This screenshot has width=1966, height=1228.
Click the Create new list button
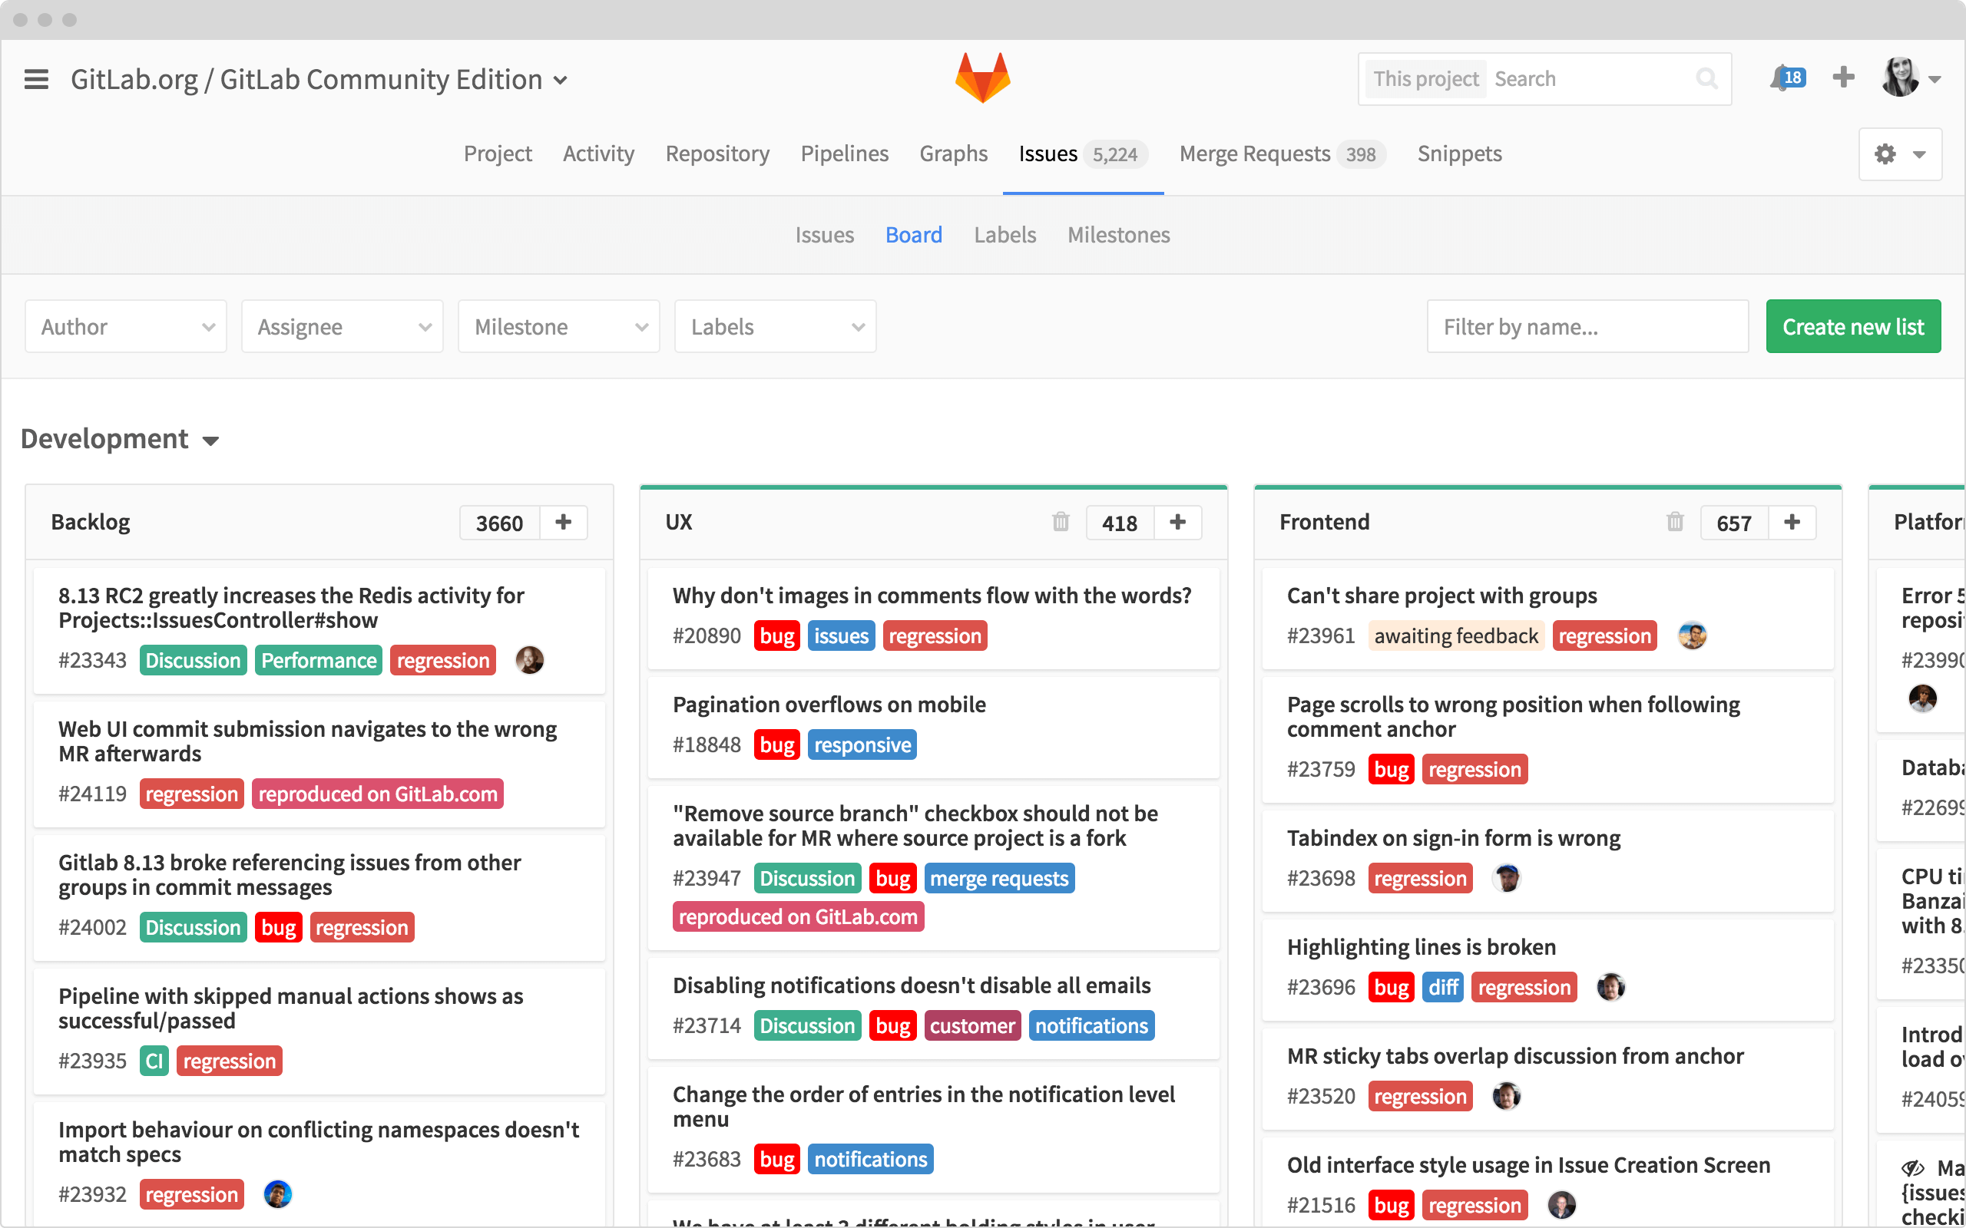[1853, 325]
